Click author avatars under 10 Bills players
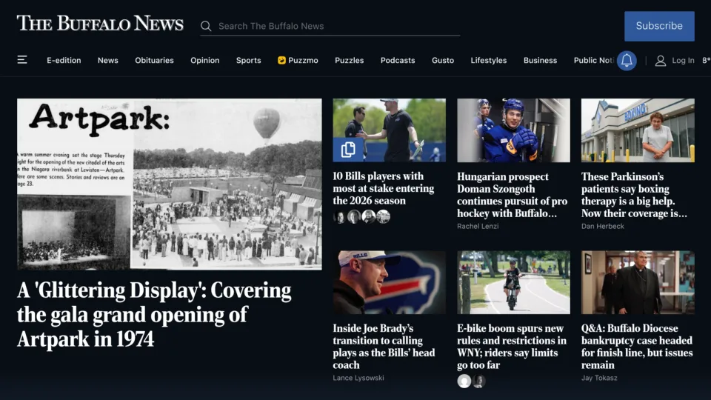Viewport: 711px width, 400px height. tap(362, 217)
